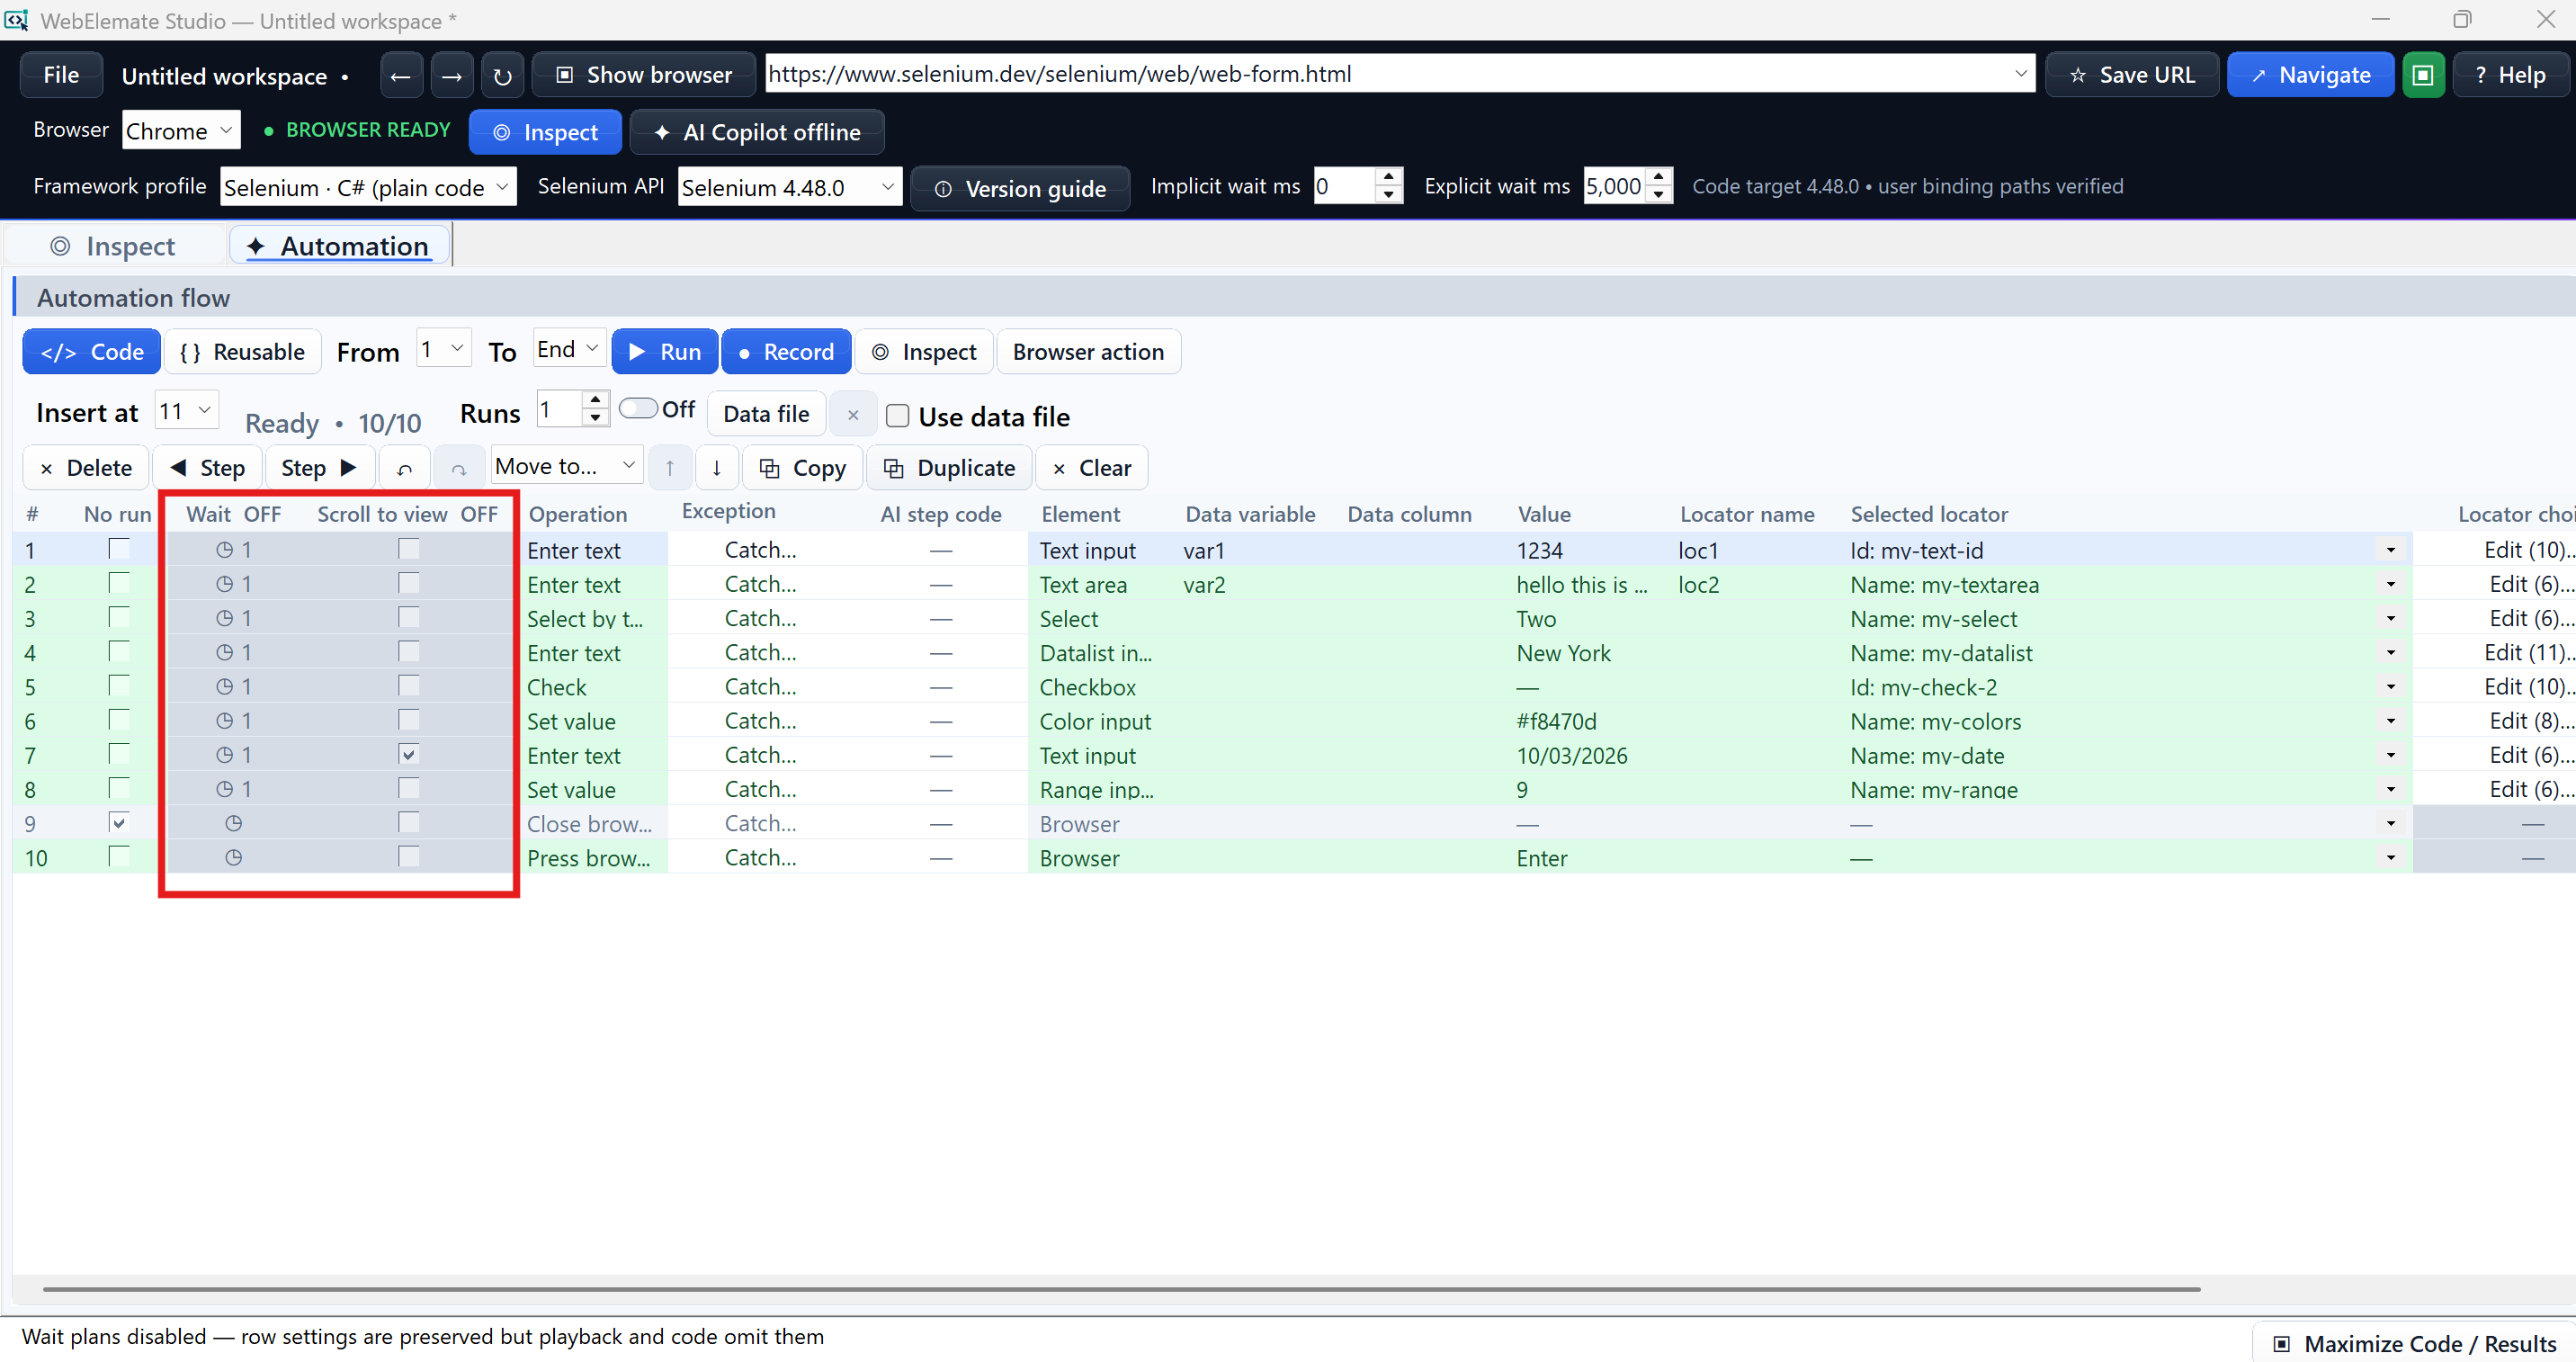Enable the Use data file checkbox

click(x=898, y=417)
